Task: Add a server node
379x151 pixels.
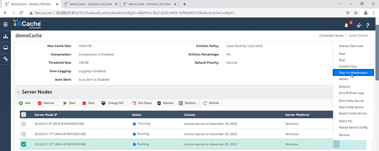Action: click(25, 103)
